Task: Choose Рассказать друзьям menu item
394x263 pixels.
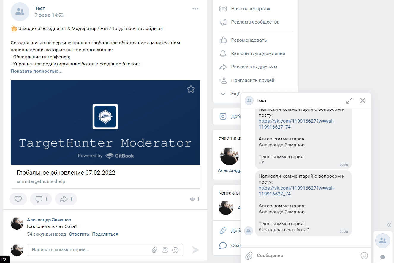Action: pos(254,67)
